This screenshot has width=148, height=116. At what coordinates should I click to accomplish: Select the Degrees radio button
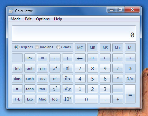(16, 47)
